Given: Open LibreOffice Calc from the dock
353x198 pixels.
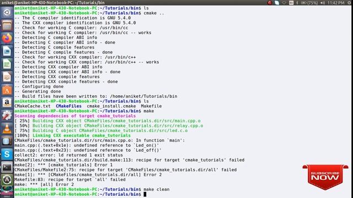Looking at the screenshot, I should point(7,64).
